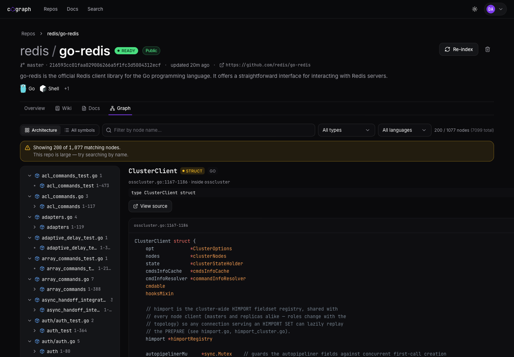Image resolution: width=514 pixels, height=357 pixels.
Task: Collapse the acl_commands.go file node
Action: (30, 196)
